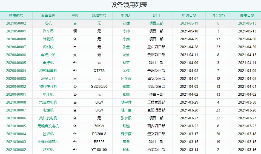Image resolution: width=261 pixels, height=154 pixels.
Task: Select applicant 柯英
Action: point(126,63)
